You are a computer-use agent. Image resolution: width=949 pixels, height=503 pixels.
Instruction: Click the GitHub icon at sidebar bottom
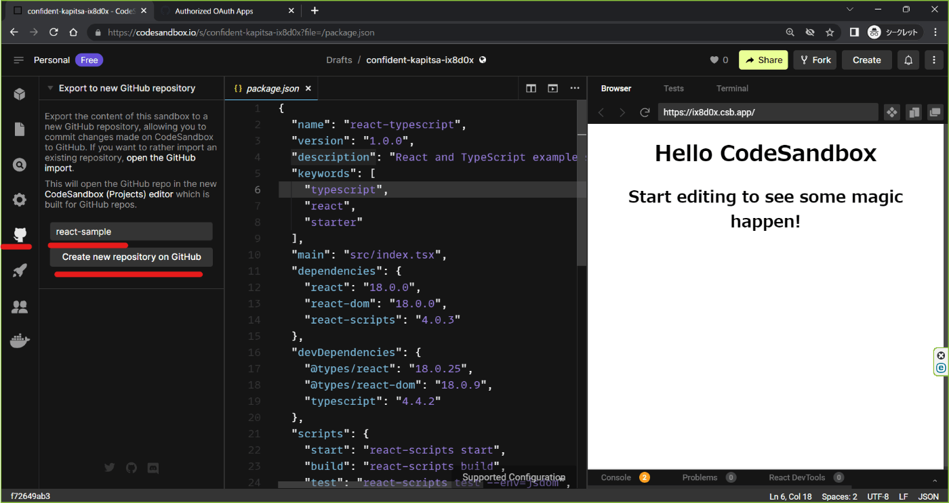(132, 468)
